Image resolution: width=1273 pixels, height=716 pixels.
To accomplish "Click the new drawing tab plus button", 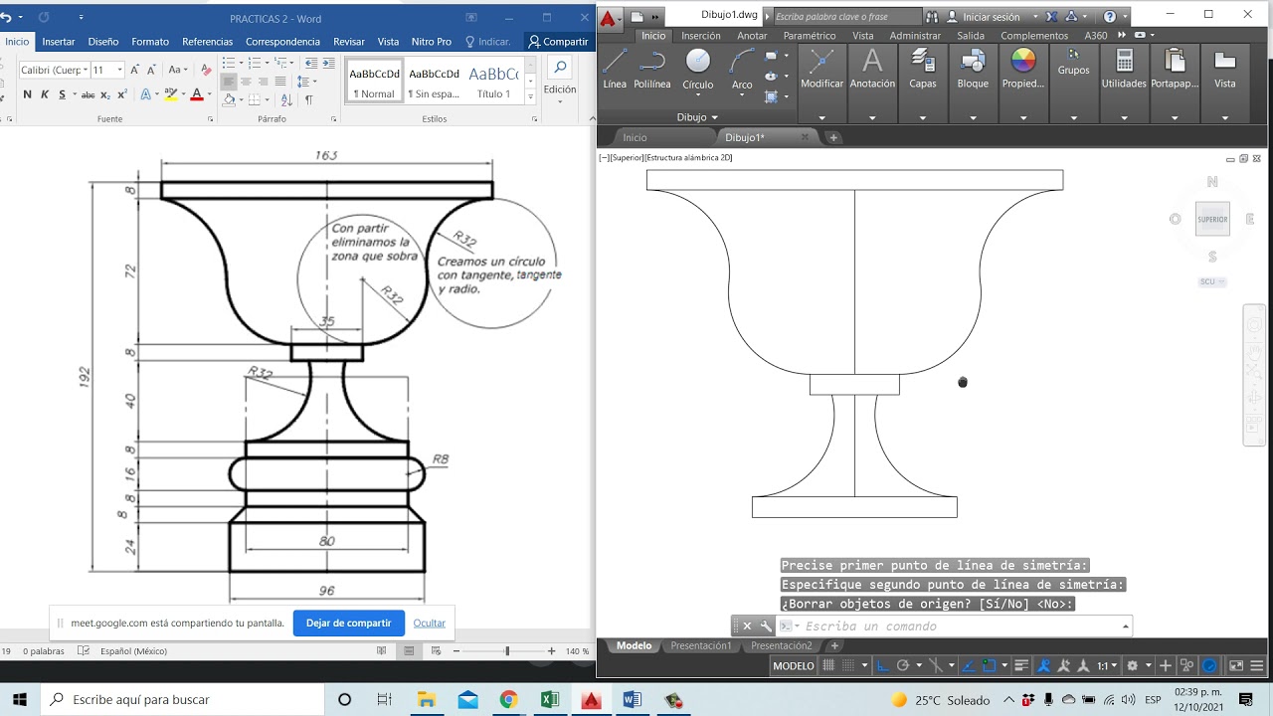I will pos(833,137).
